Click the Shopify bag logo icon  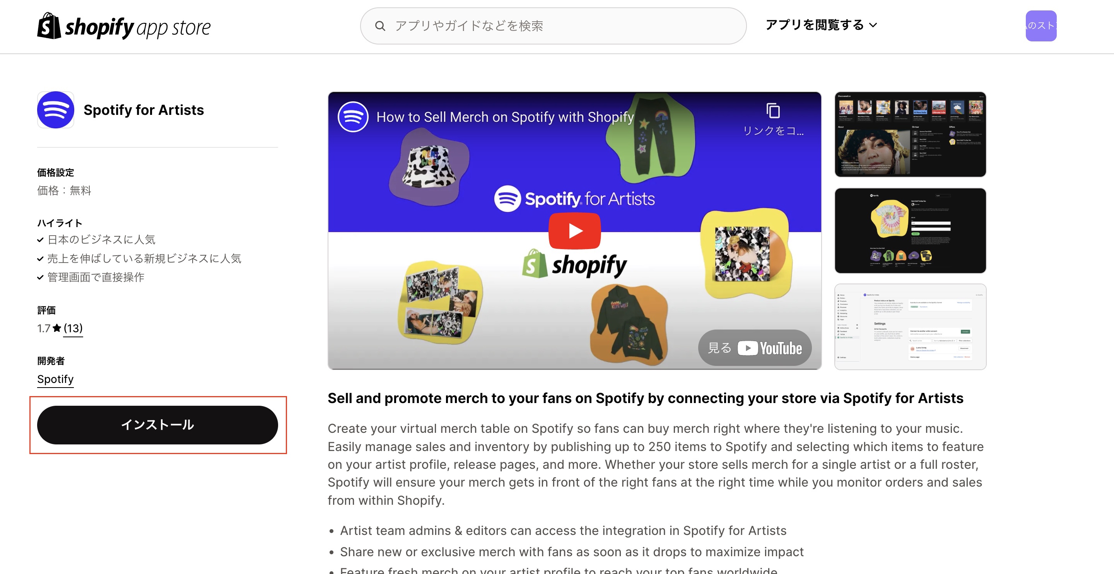pos(49,26)
